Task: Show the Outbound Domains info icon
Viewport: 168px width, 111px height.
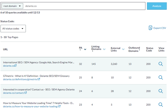Action: (x=139, y=50)
